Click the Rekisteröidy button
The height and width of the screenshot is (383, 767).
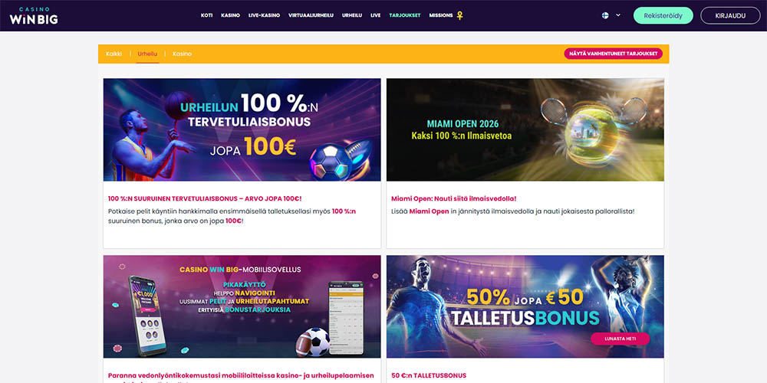point(663,15)
